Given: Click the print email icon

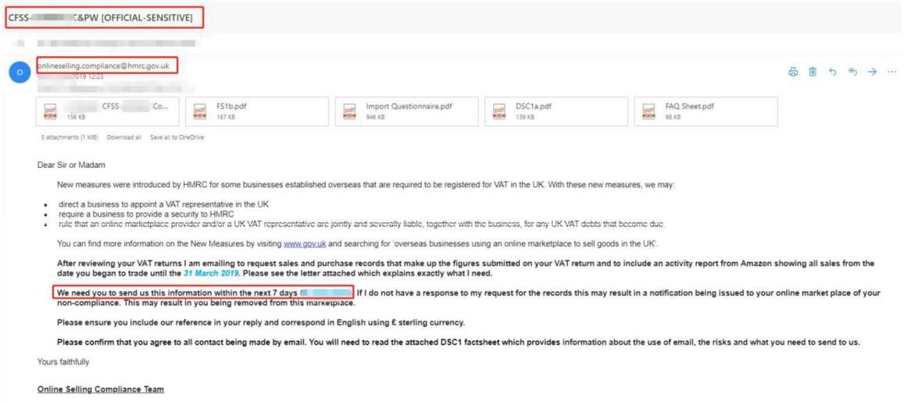Looking at the screenshot, I should click(x=793, y=72).
